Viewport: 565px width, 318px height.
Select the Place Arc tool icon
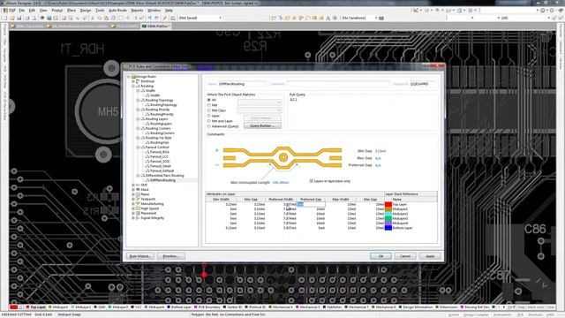pos(307,18)
